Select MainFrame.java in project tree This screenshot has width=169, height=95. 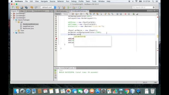tap(28, 28)
